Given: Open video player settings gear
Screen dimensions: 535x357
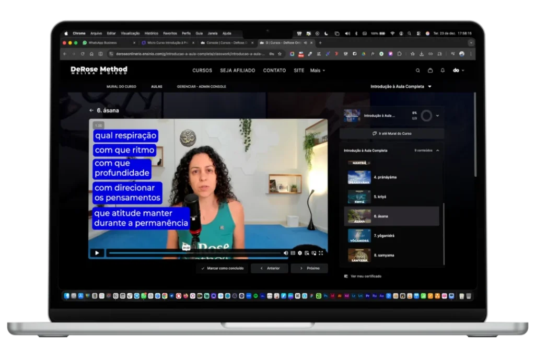Looking at the screenshot, I should pos(299,253).
